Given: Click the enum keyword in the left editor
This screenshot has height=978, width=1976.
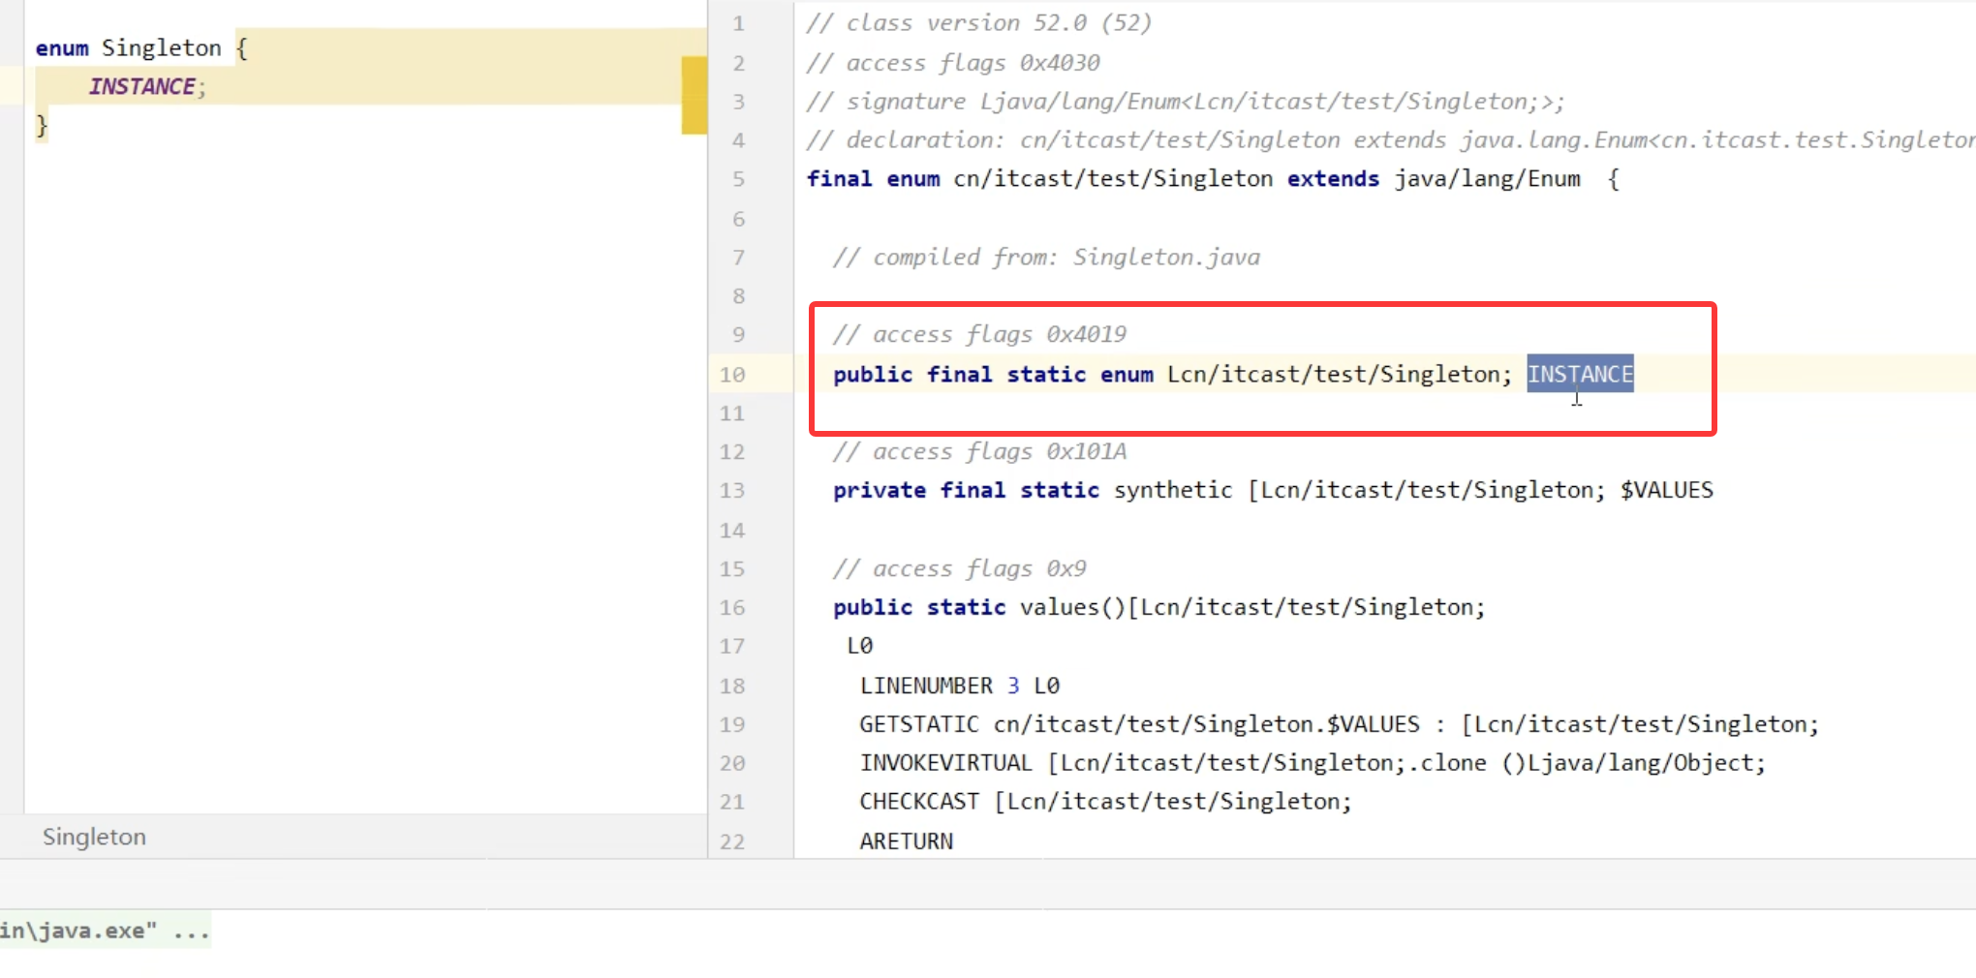Looking at the screenshot, I should (62, 48).
